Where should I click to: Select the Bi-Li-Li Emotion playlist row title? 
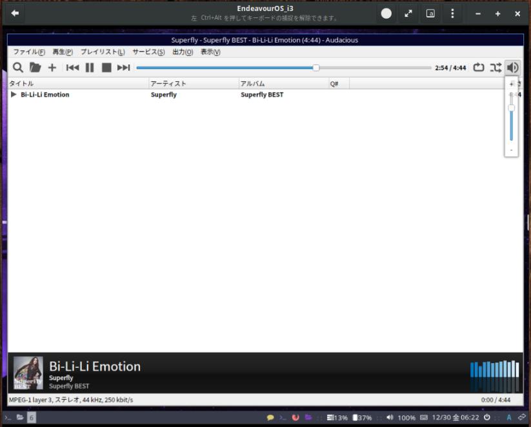pyautogui.click(x=45, y=94)
